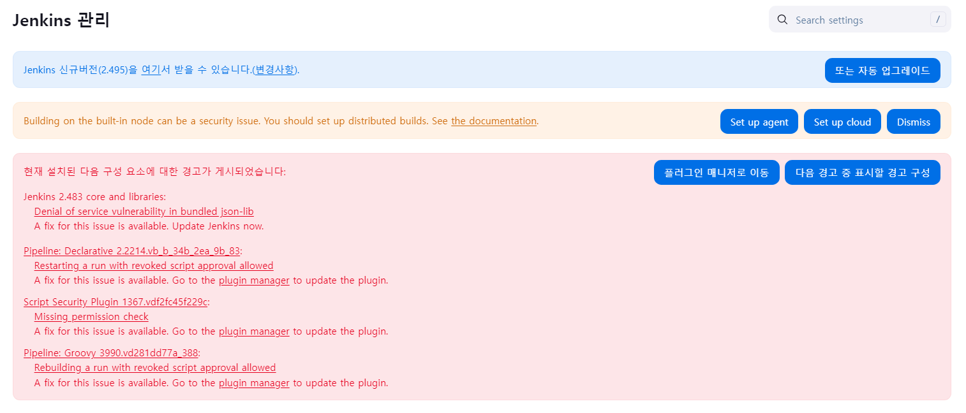This screenshot has height=413, width=966.
Task: Click 'A fix for this issue is available. Update Jenkins now.'
Action: [x=149, y=226]
